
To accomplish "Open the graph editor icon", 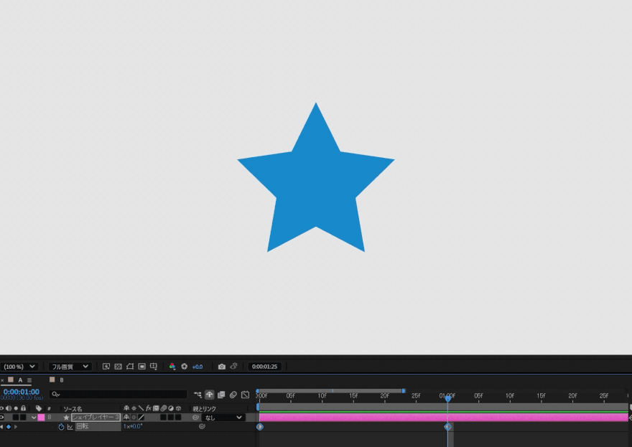I will (245, 395).
